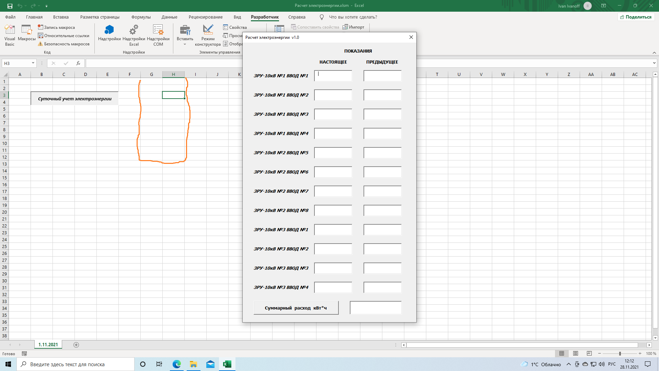Open the ribbon display options button
659x371 pixels.
[x=603, y=6]
